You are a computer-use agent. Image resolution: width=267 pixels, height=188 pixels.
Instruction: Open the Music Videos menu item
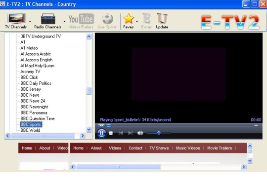pos(188,148)
